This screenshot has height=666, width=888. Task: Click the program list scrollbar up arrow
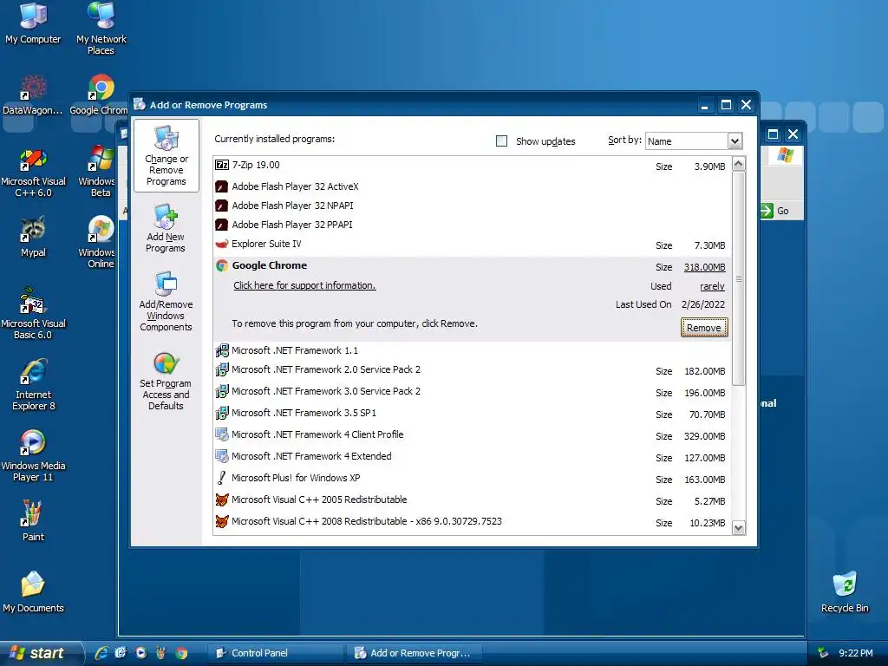739,164
